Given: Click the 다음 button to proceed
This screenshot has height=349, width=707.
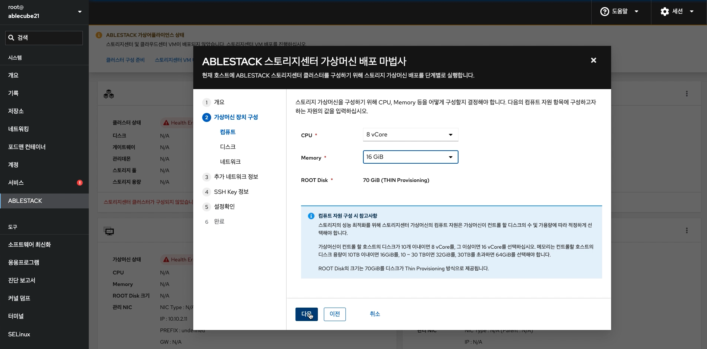Looking at the screenshot, I should pos(306,314).
